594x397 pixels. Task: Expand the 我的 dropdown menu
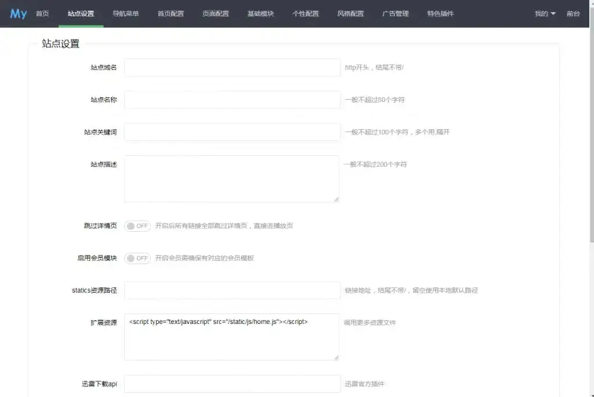[x=542, y=13]
